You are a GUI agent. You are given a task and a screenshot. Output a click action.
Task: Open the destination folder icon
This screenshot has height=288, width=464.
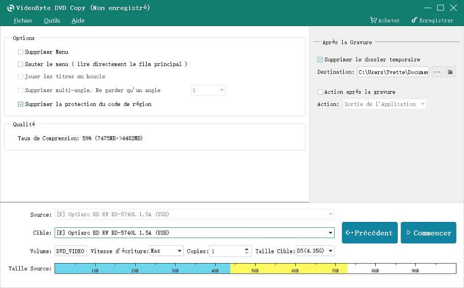[450, 72]
